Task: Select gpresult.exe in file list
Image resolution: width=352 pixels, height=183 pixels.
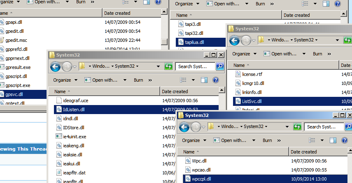Action: (18, 67)
